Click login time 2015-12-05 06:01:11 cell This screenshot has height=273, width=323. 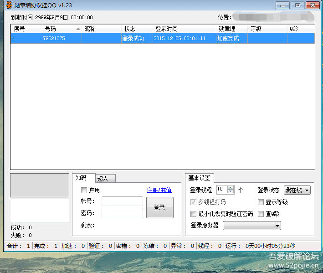coord(185,38)
